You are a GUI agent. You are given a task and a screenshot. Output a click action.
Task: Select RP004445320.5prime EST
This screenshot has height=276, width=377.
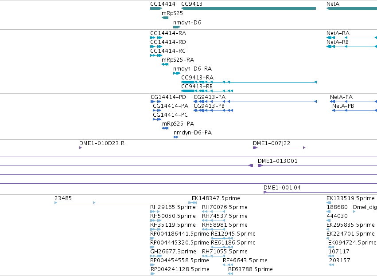152,247
